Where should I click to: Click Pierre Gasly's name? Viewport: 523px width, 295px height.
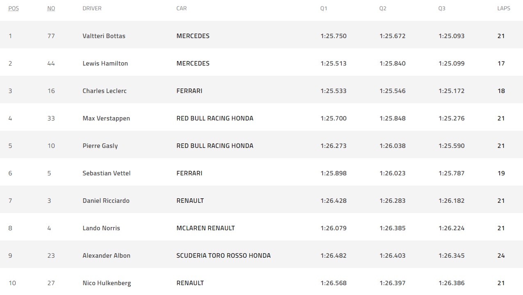(x=100, y=146)
